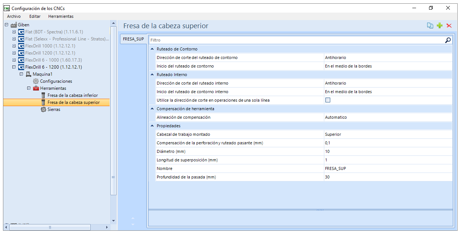The height and width of the screenshot is (233, 461).
Task: Select the Flat (Selexx - Professional Line) machine icon
Action: coord(21,39)
